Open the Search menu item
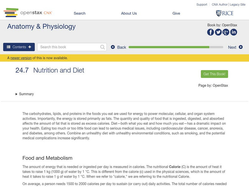This screenshot has width=249, height=187. click(80, 13)
